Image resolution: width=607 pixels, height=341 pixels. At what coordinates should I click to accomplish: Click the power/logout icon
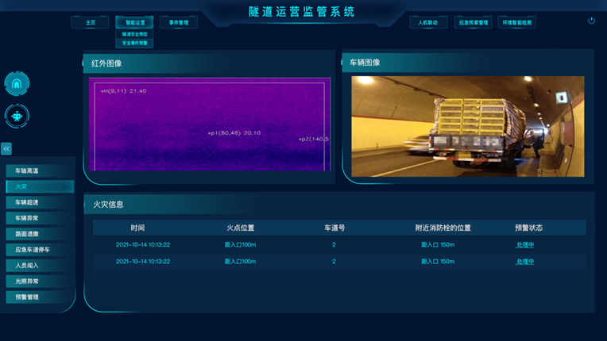point(591,21)
